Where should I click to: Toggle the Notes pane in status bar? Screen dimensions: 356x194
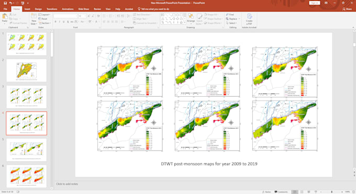[266, 192]
